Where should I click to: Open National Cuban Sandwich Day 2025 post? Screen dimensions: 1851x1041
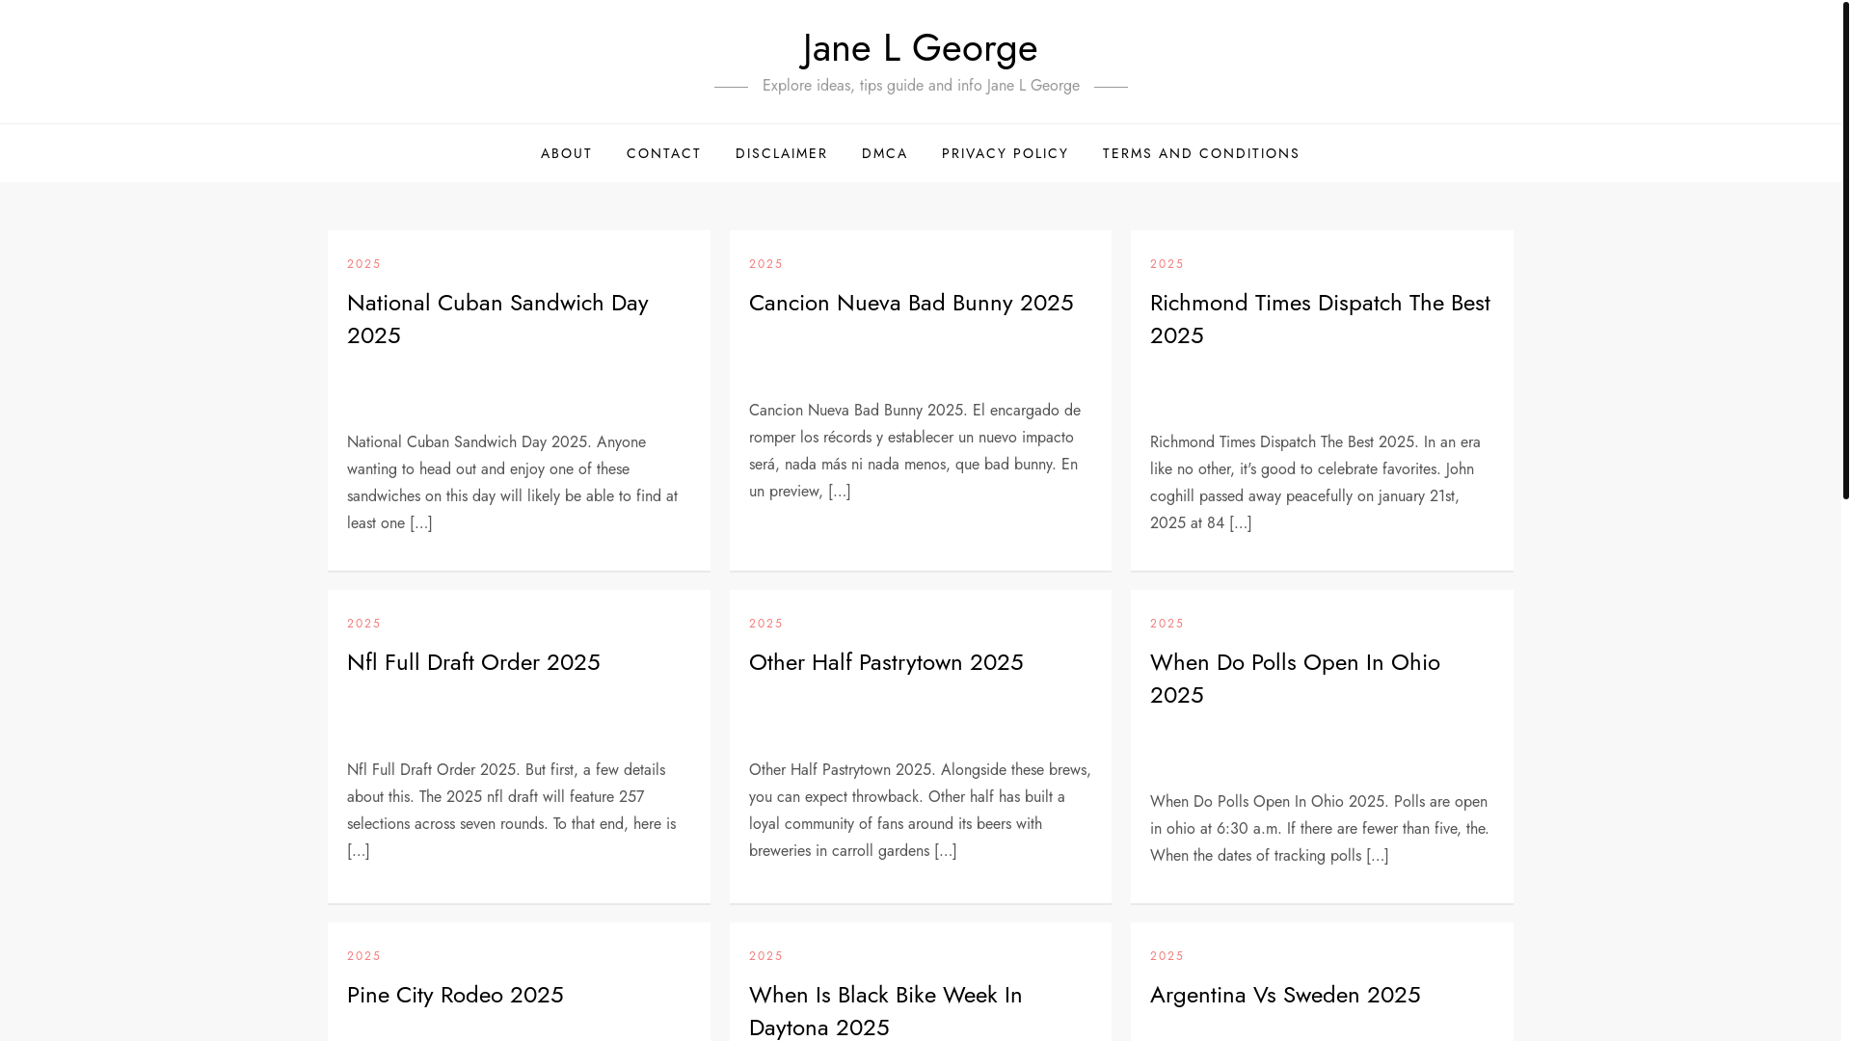coord(497,318)
